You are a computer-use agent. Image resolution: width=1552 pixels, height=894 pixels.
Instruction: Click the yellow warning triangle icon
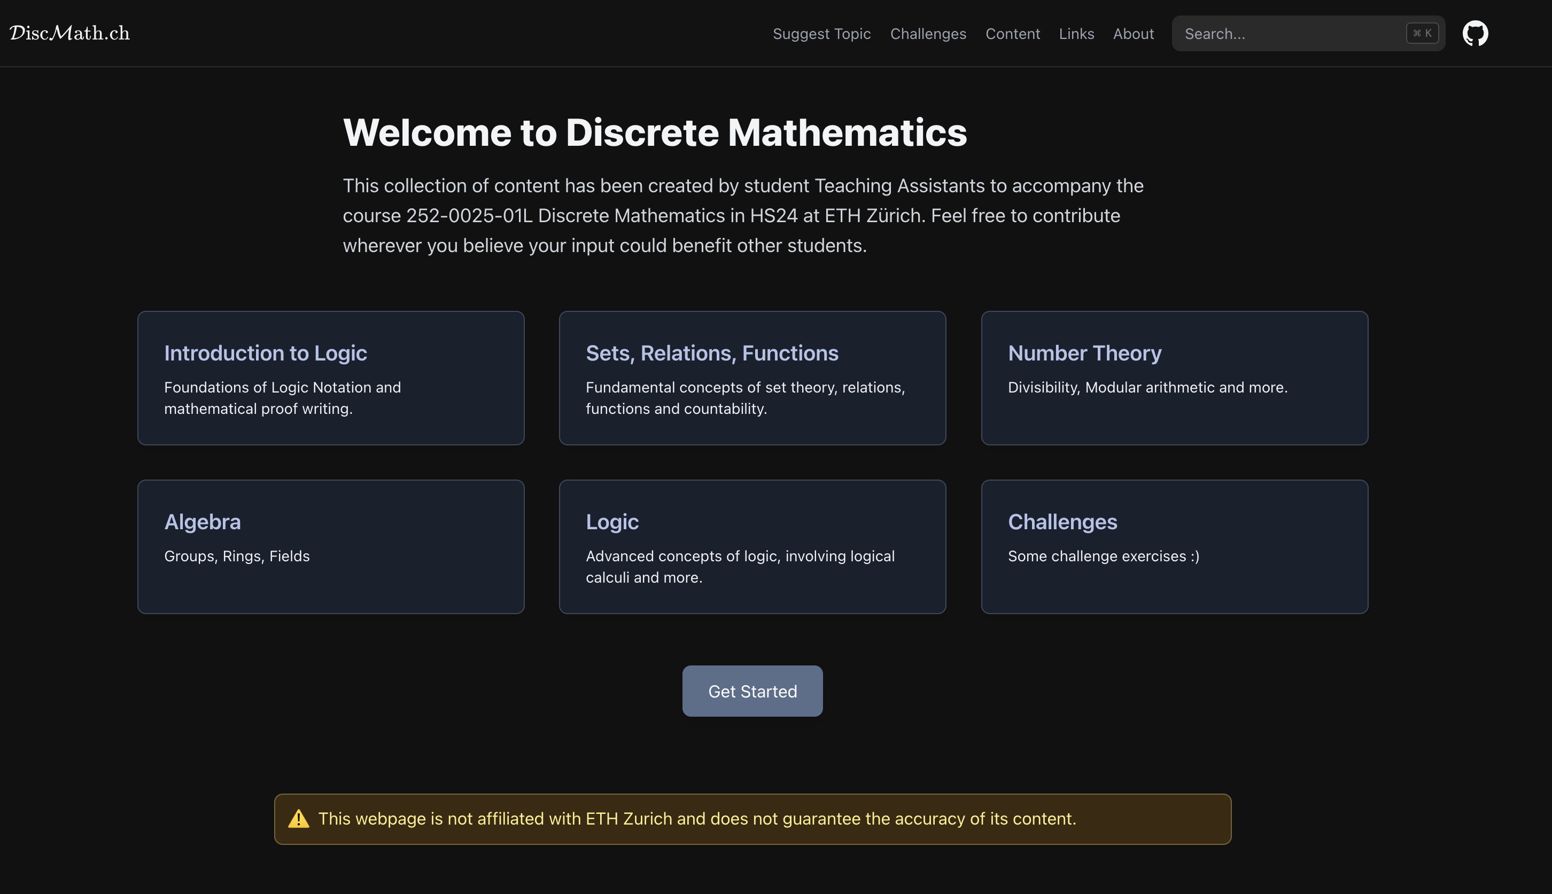pos(299,819)
